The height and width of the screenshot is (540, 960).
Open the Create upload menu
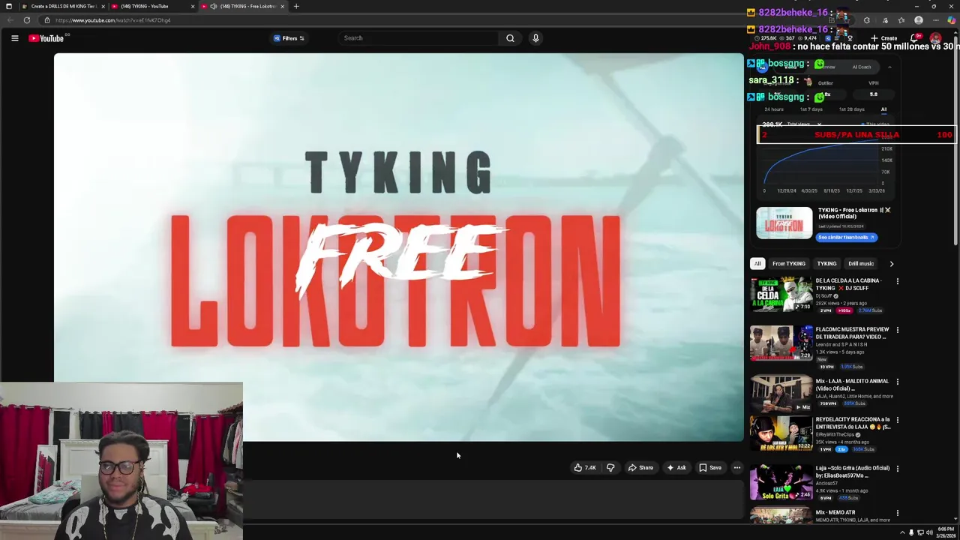pyautogui.click(x=883, y=38)
